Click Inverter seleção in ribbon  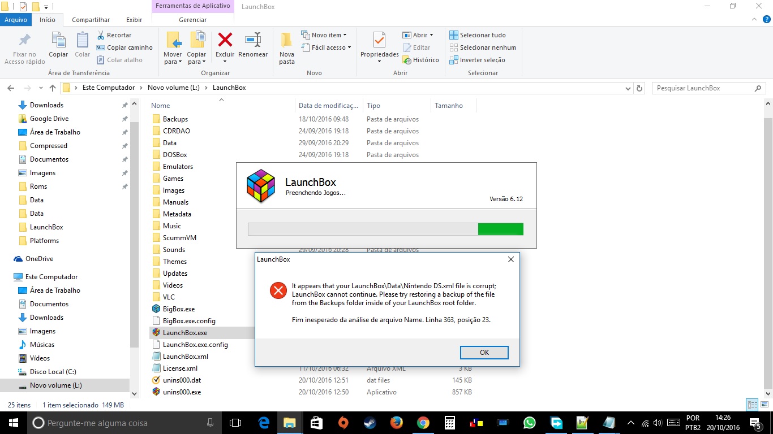coord(477,60)
